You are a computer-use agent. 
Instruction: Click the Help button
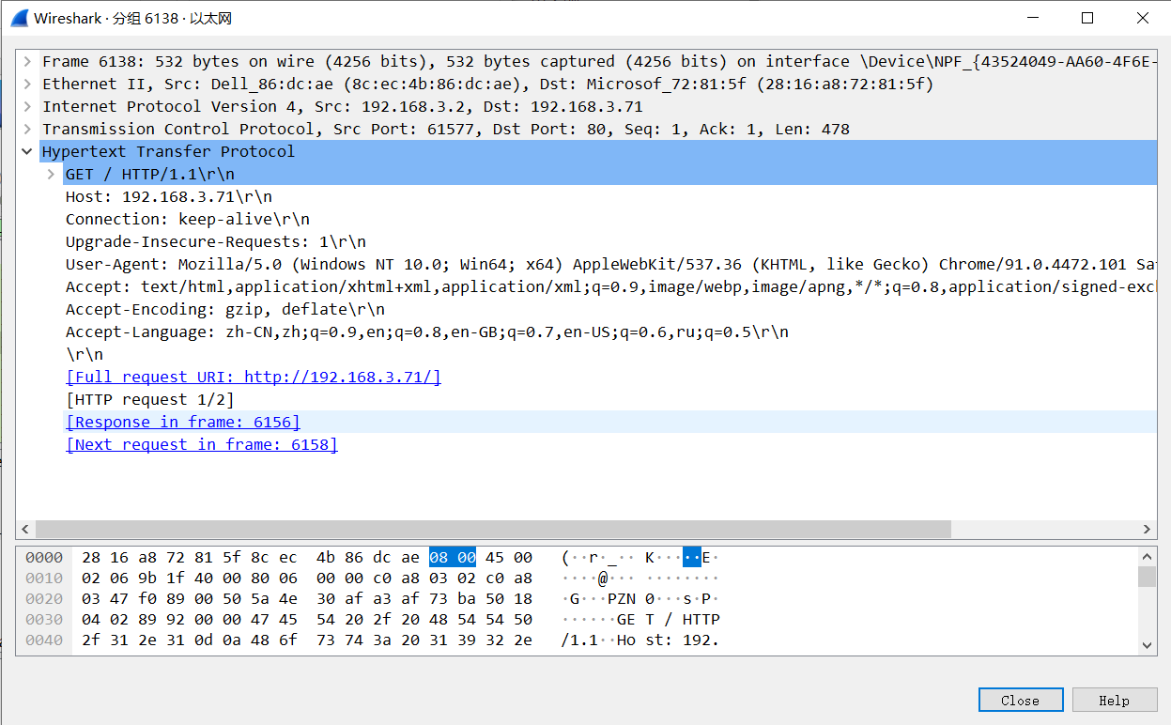coord(1114,700)
